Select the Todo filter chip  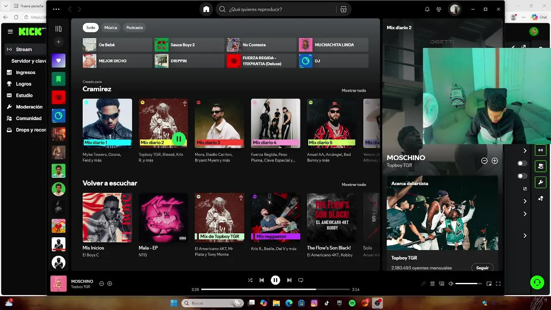90,28
